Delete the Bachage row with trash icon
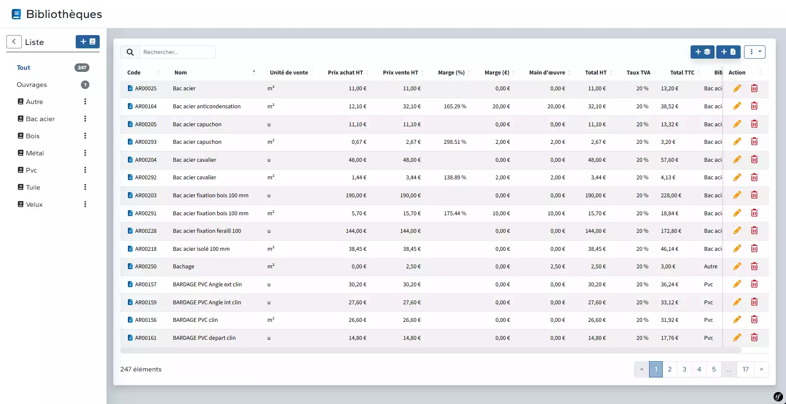Image resolution: width=786 pixels, height=404 pixels. click(x=754, y=266)
